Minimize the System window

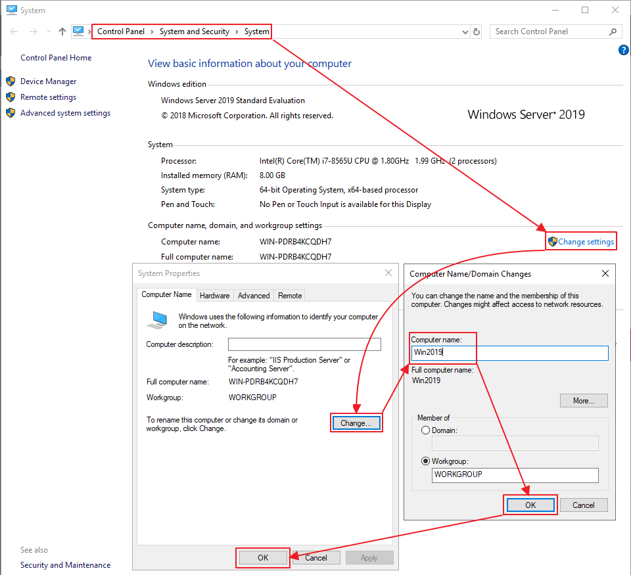click(x=555, y=10)
